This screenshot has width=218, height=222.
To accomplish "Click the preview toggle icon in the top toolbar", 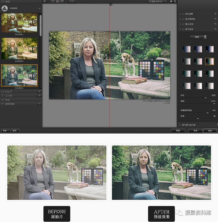I will (45, 1).
